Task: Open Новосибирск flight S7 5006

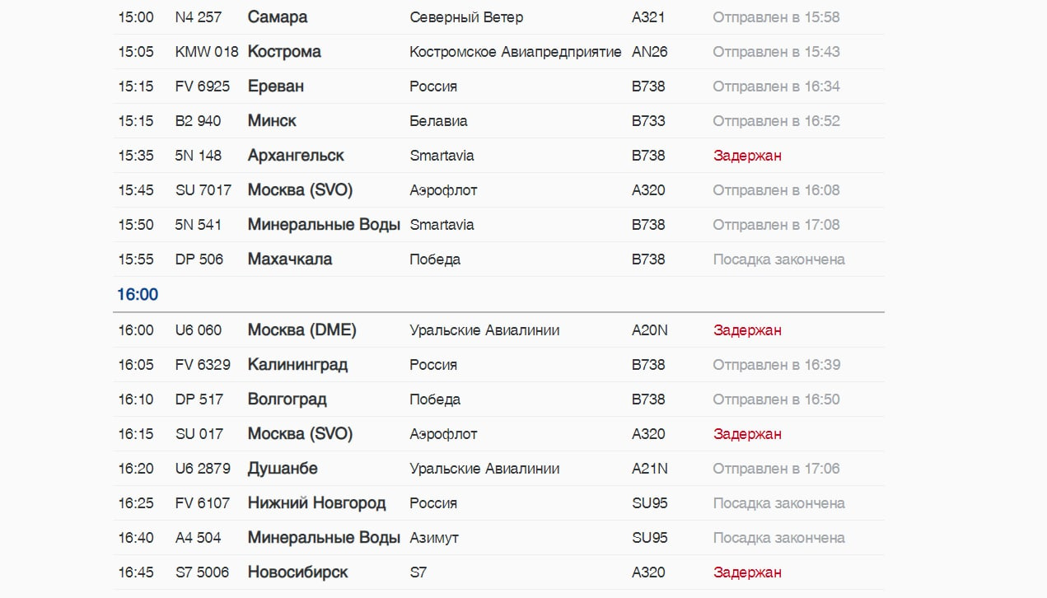Action: [x=498, y=572]
